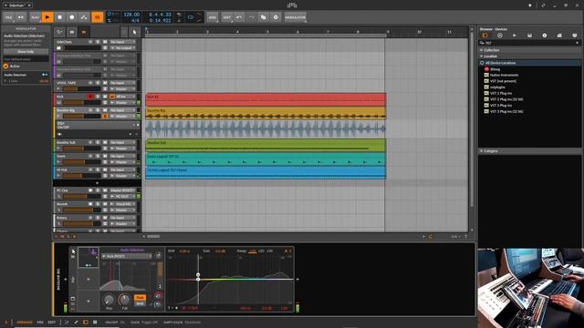This screenshot has width=584, height=328.
Task: Click the arranger timeline view icon
Action: (x=72, y=33)
